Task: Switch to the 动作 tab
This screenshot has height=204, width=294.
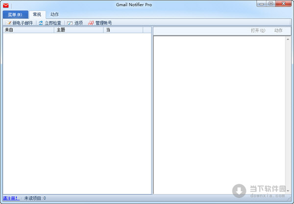Action: [x=54, y=14]
